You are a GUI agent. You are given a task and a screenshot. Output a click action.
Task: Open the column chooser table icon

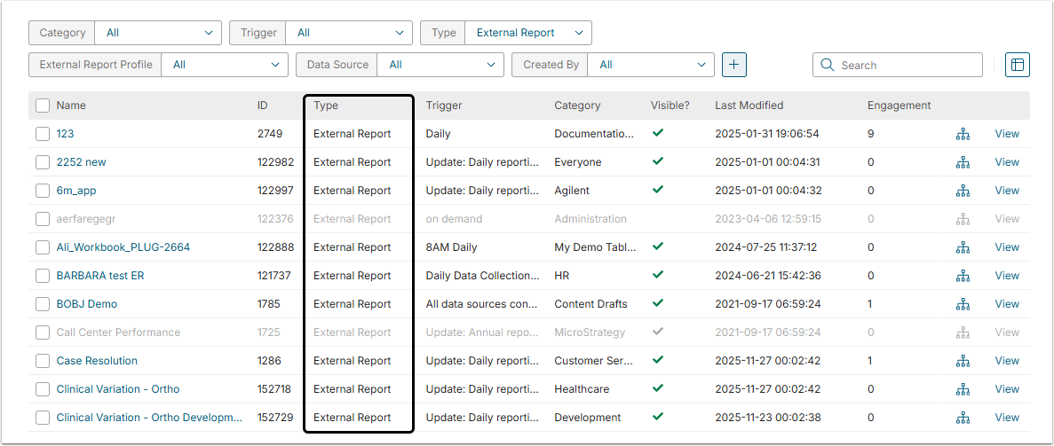click(x=1018, y=65)
